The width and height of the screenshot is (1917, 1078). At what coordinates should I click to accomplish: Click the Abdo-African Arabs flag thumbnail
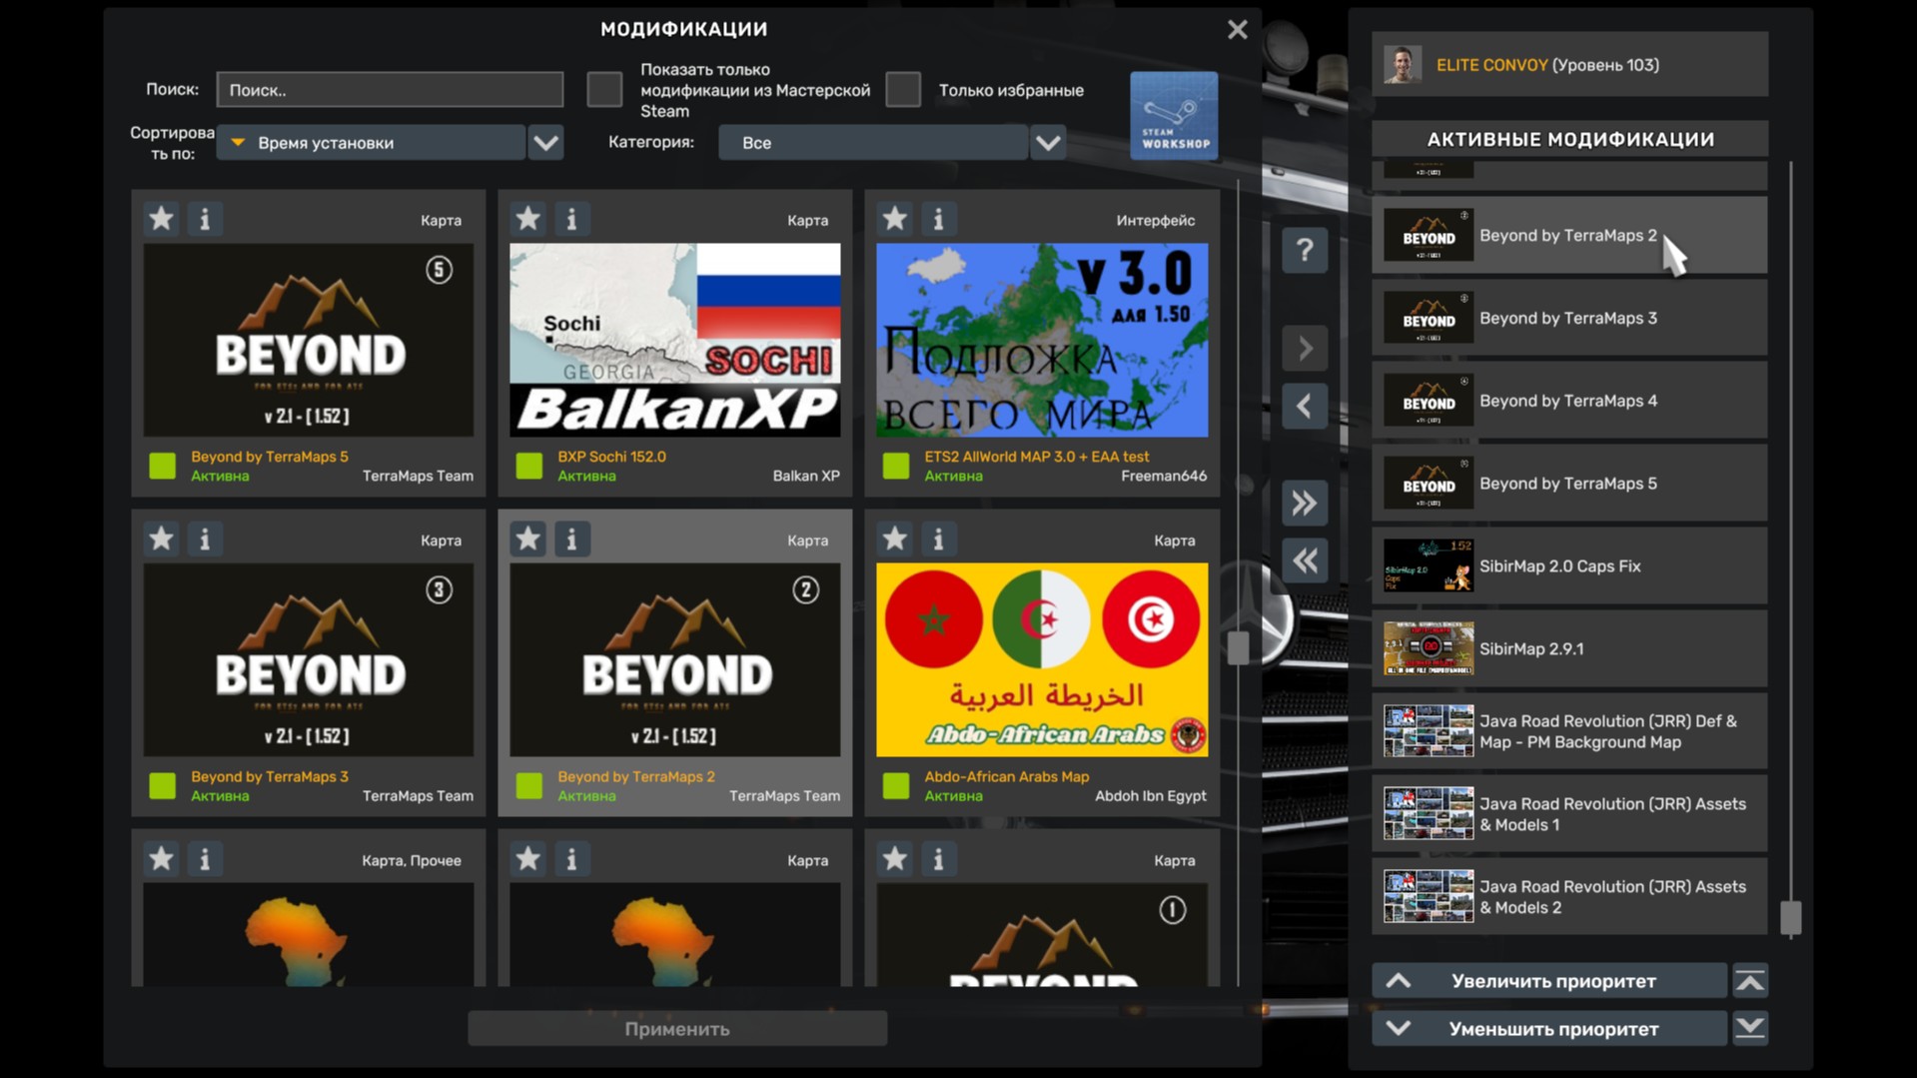[x=1042, y=660]
